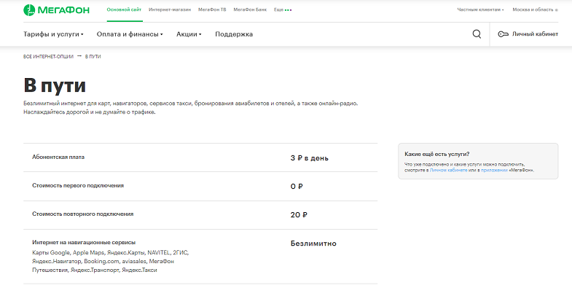Viewport: 572px width, 288px height.
Task: Follow 'Личном кабинете' link in services box
Action: [448, 170]
